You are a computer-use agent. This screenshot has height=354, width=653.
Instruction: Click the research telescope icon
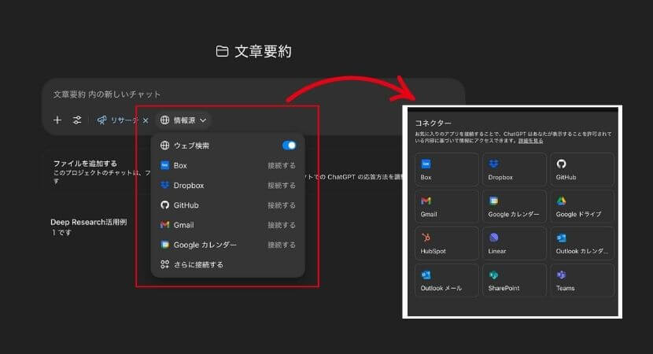point(101,120)
